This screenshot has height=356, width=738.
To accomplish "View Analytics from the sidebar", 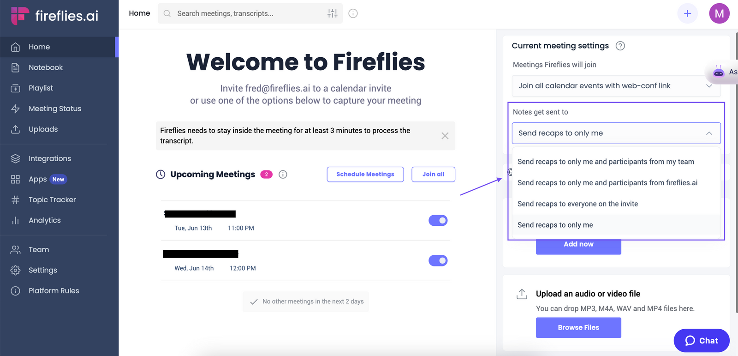I will coord(45,220).
